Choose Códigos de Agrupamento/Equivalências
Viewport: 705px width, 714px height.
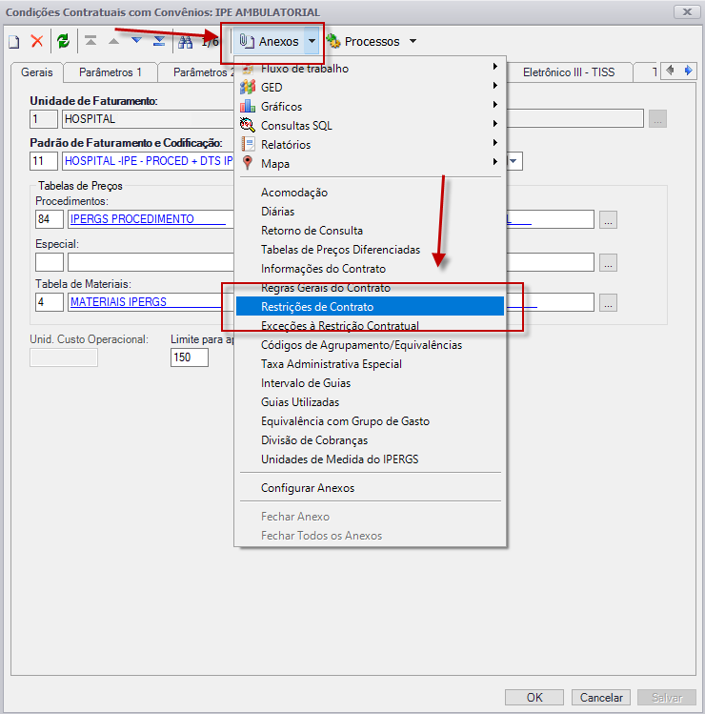click(x=370, y=345)
